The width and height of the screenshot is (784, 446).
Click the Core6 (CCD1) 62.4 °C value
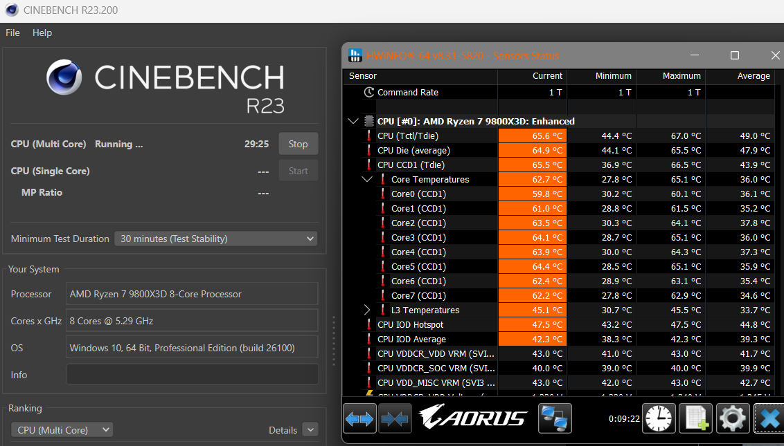(533, 281)
